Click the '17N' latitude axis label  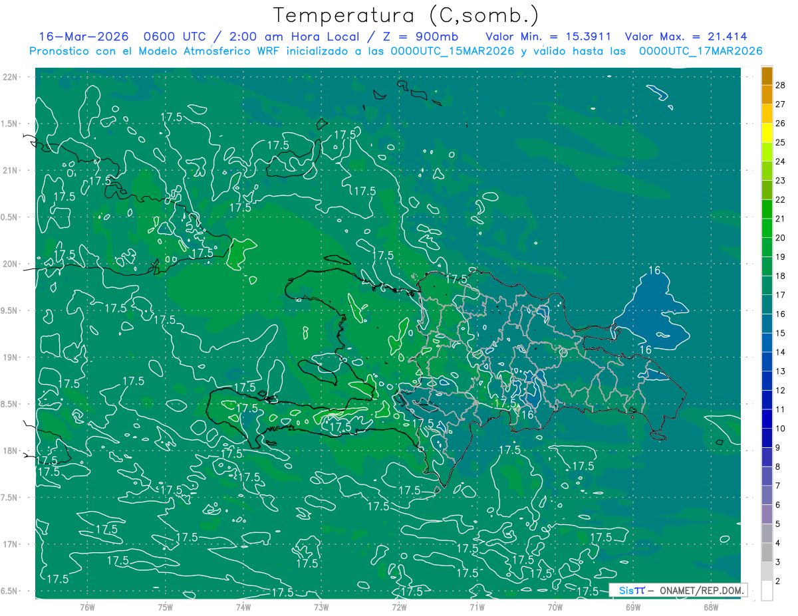11,544
